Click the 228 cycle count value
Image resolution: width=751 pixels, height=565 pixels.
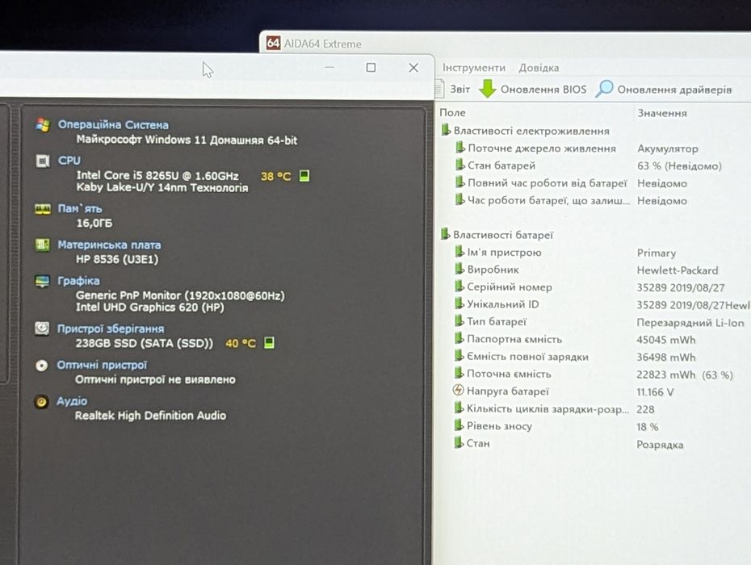pyautogui.click(x=645, y=409)
